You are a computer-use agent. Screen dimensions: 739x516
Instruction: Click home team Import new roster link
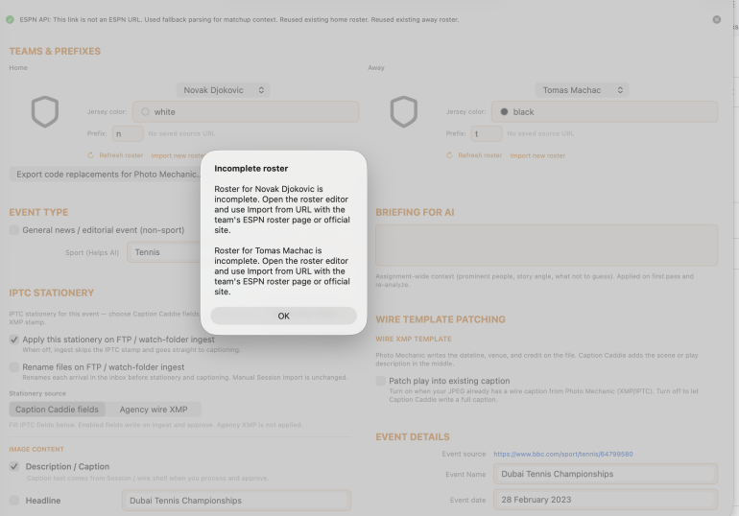click(178, 155)
